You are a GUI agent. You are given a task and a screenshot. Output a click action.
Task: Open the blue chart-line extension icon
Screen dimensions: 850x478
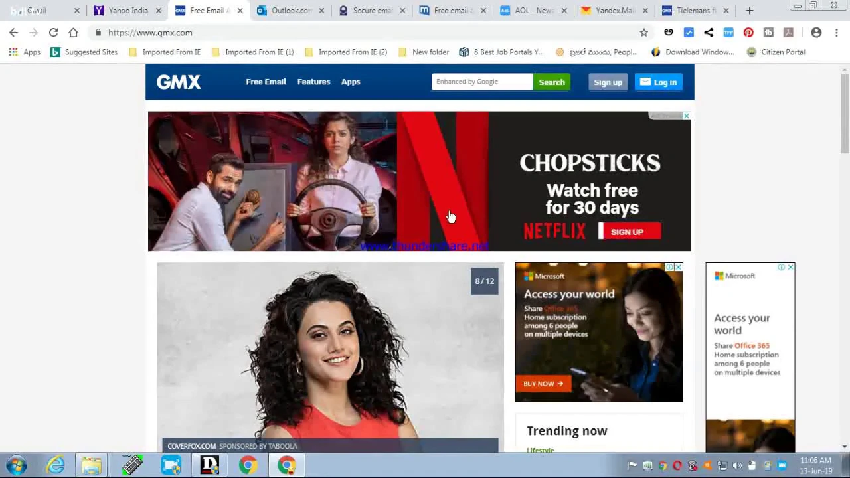tap(689, 32)
